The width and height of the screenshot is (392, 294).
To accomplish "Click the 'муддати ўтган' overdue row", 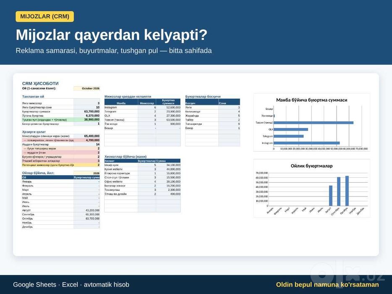I will [61, 152].
